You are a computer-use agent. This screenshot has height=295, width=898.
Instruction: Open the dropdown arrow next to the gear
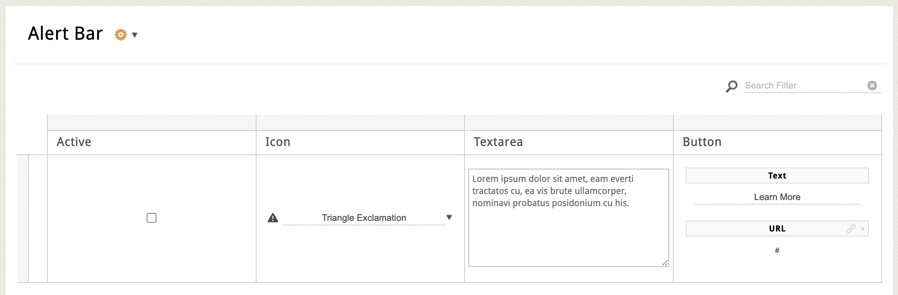[x=135, y=35]
